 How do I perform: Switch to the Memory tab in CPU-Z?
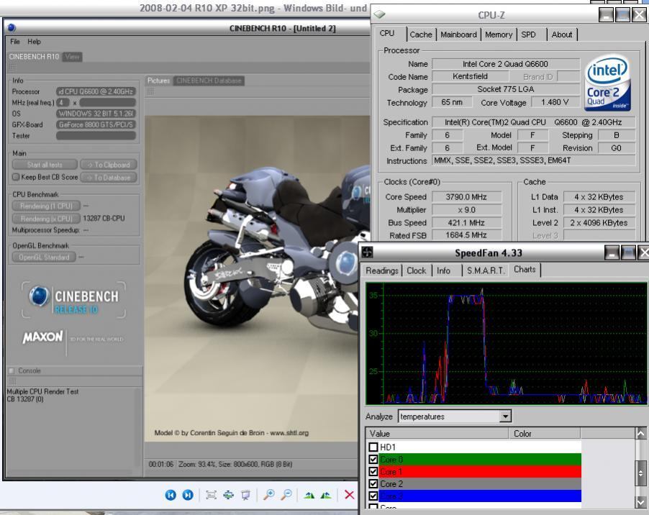tap(498, 34)
